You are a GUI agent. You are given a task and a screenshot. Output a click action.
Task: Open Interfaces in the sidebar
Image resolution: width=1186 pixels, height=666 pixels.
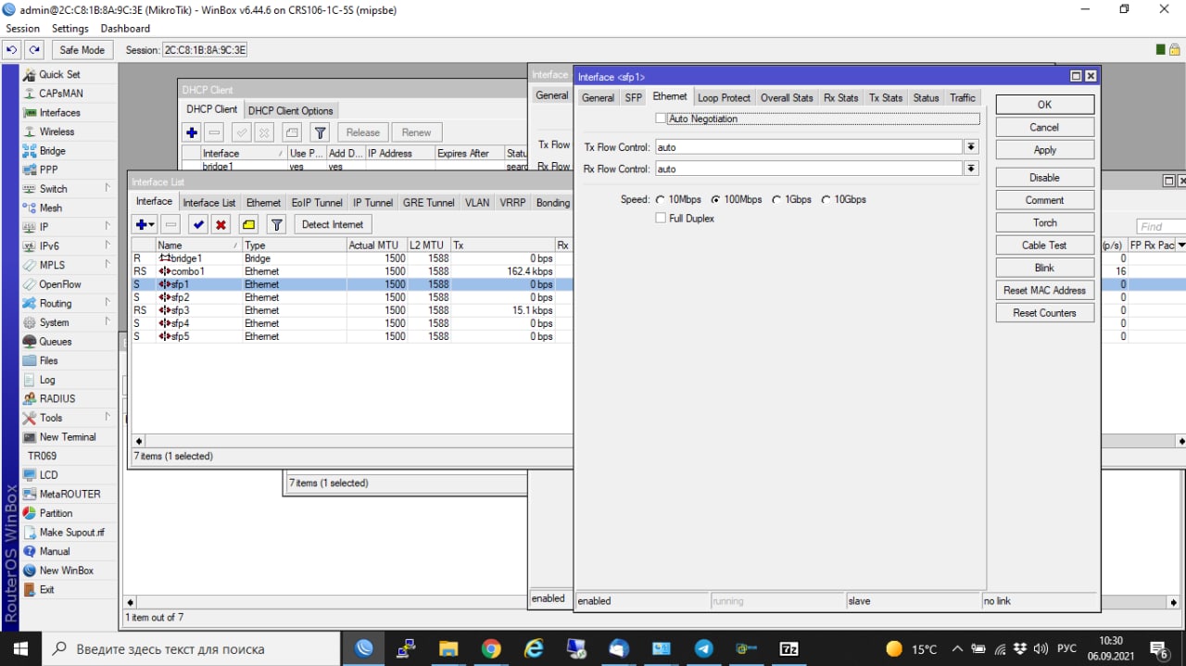59,113
